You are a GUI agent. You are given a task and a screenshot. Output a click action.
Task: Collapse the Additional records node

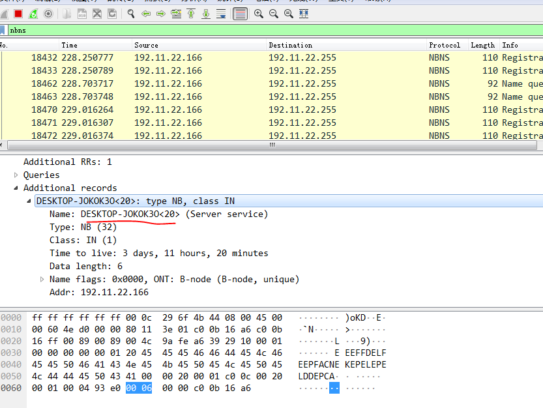pos(16,188)
